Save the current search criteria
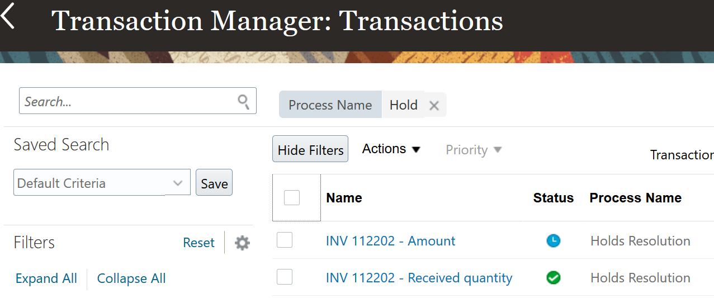714x298 pixels. click(214, 183)
